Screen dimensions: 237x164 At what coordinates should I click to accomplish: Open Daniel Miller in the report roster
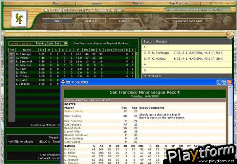(72, 131)
